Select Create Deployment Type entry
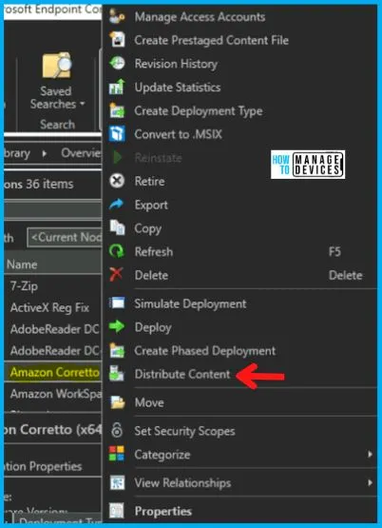This screenshot has height=528, width=382. tap(199, 110)
